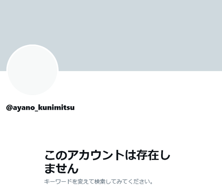Click the word 'アカウント' in the heading
222x188 pixels.
(96, 155)
